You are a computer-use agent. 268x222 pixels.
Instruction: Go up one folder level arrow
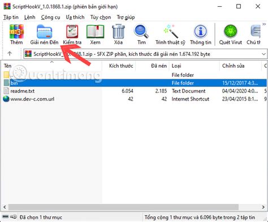(x=10, y=54)
